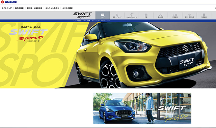Open the 販売店検索 menu item
This screenshot has height=128, width=216.
[19, 8]
